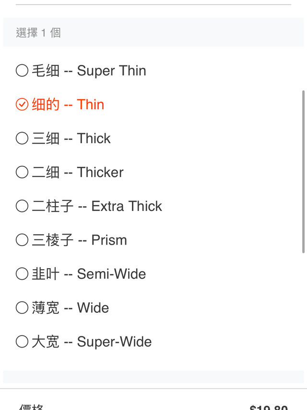Tap the "三棱子 -- Prism" option text
This screenshot has height=410, width=307.
pyautogui.click(x=79, y=240)
